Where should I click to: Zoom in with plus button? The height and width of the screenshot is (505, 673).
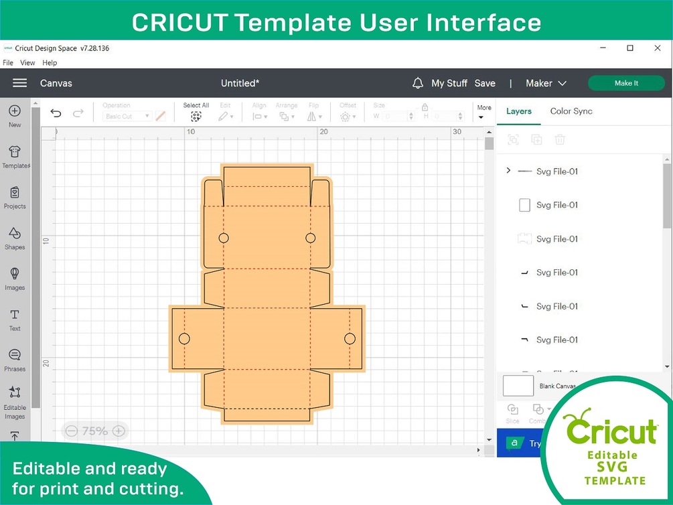(119, 431)
